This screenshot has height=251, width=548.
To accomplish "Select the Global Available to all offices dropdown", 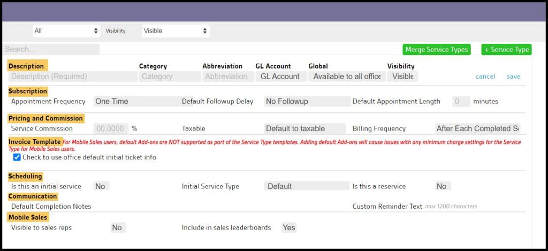I will coord(347,77).
